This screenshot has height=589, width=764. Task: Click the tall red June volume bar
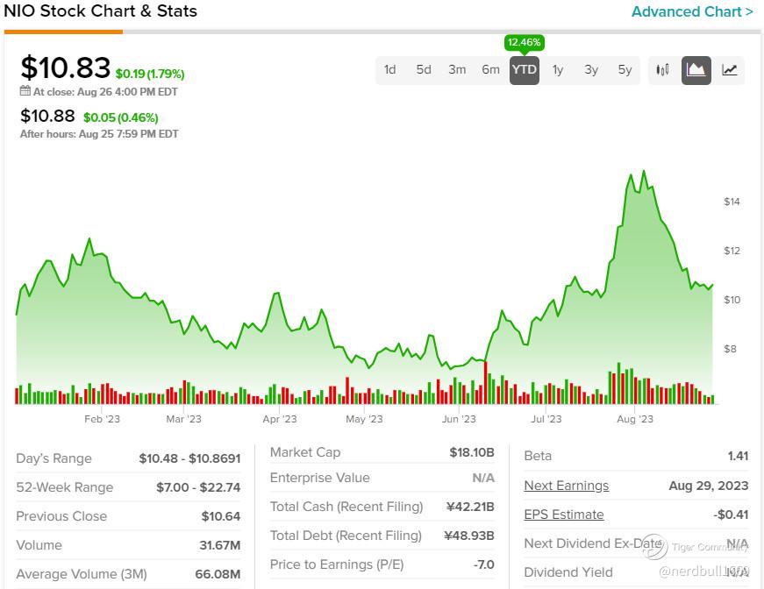tap(486, 383)
